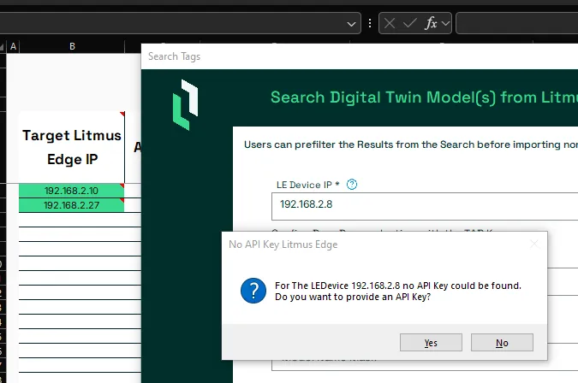Click the prefilter Results description text
Image resolution: width=578 pixels, height=383 pixels.
pyautogui.click(x=411, y=144)
